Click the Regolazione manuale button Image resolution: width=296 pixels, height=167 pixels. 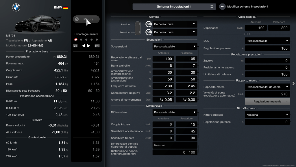click(x=267, y=101)
